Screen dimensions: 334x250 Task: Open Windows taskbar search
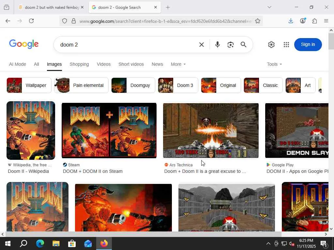coord(23,243)
